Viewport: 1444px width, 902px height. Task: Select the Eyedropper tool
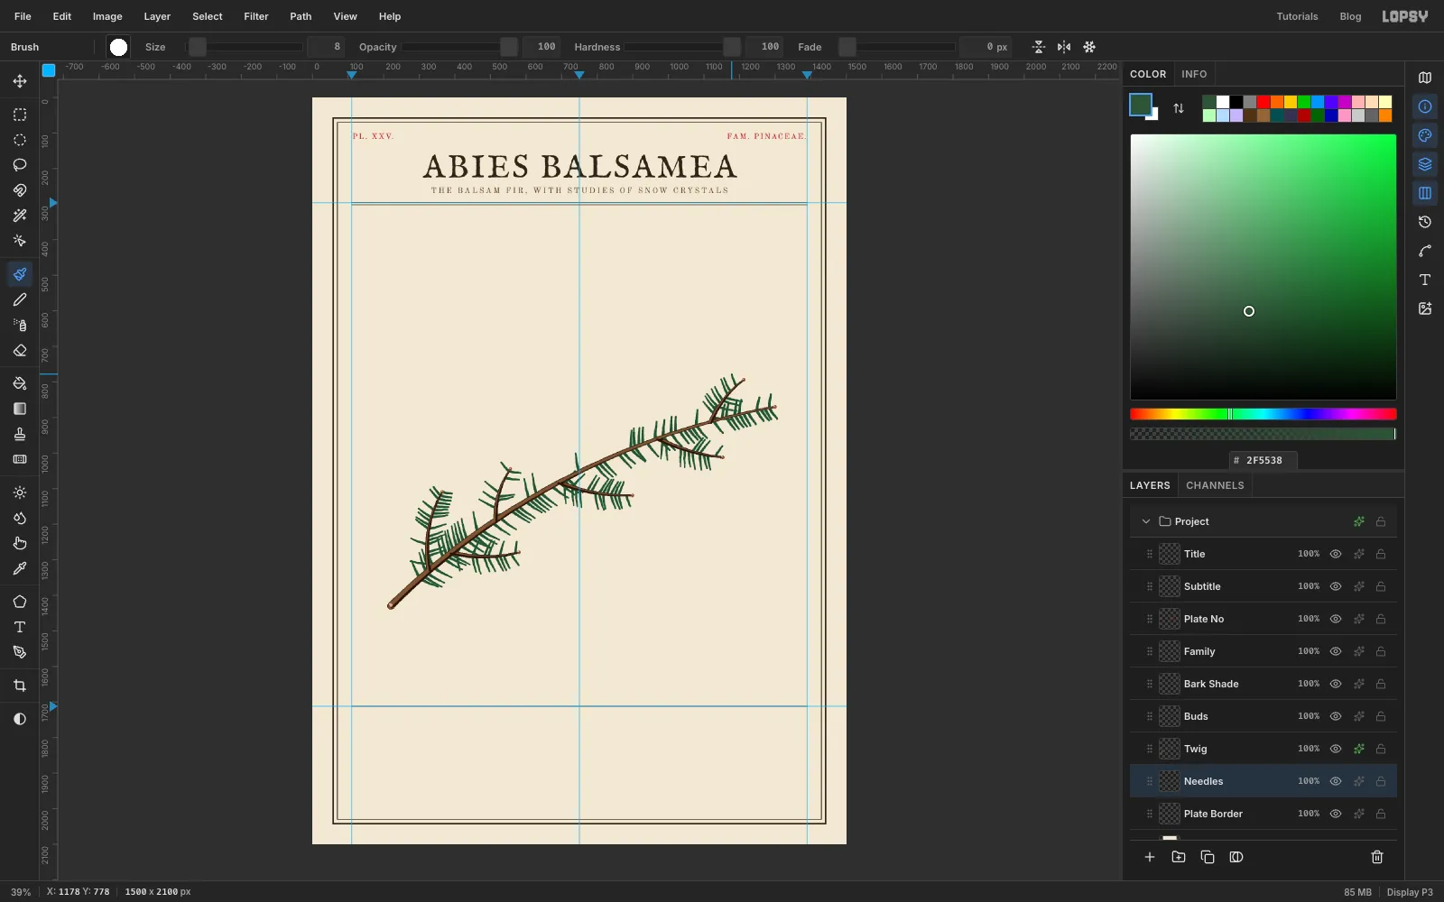point(20,568)
